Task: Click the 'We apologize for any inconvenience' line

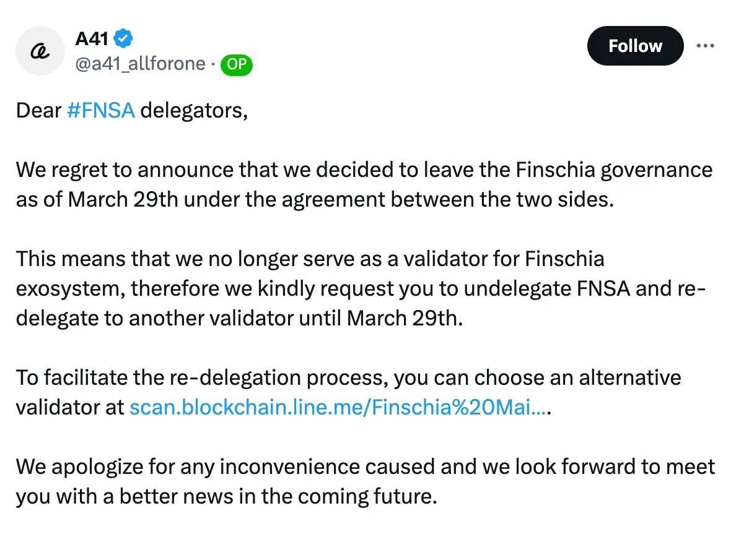Action: tap(366, 466)
